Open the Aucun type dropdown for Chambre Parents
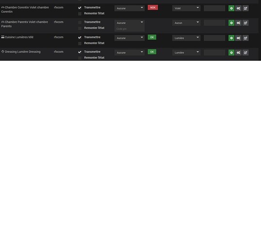The height and width of the screenshot is (243, 261). (186, 23)
